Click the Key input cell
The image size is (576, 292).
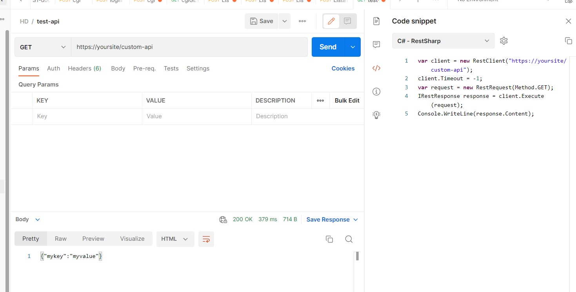point(87,116)
